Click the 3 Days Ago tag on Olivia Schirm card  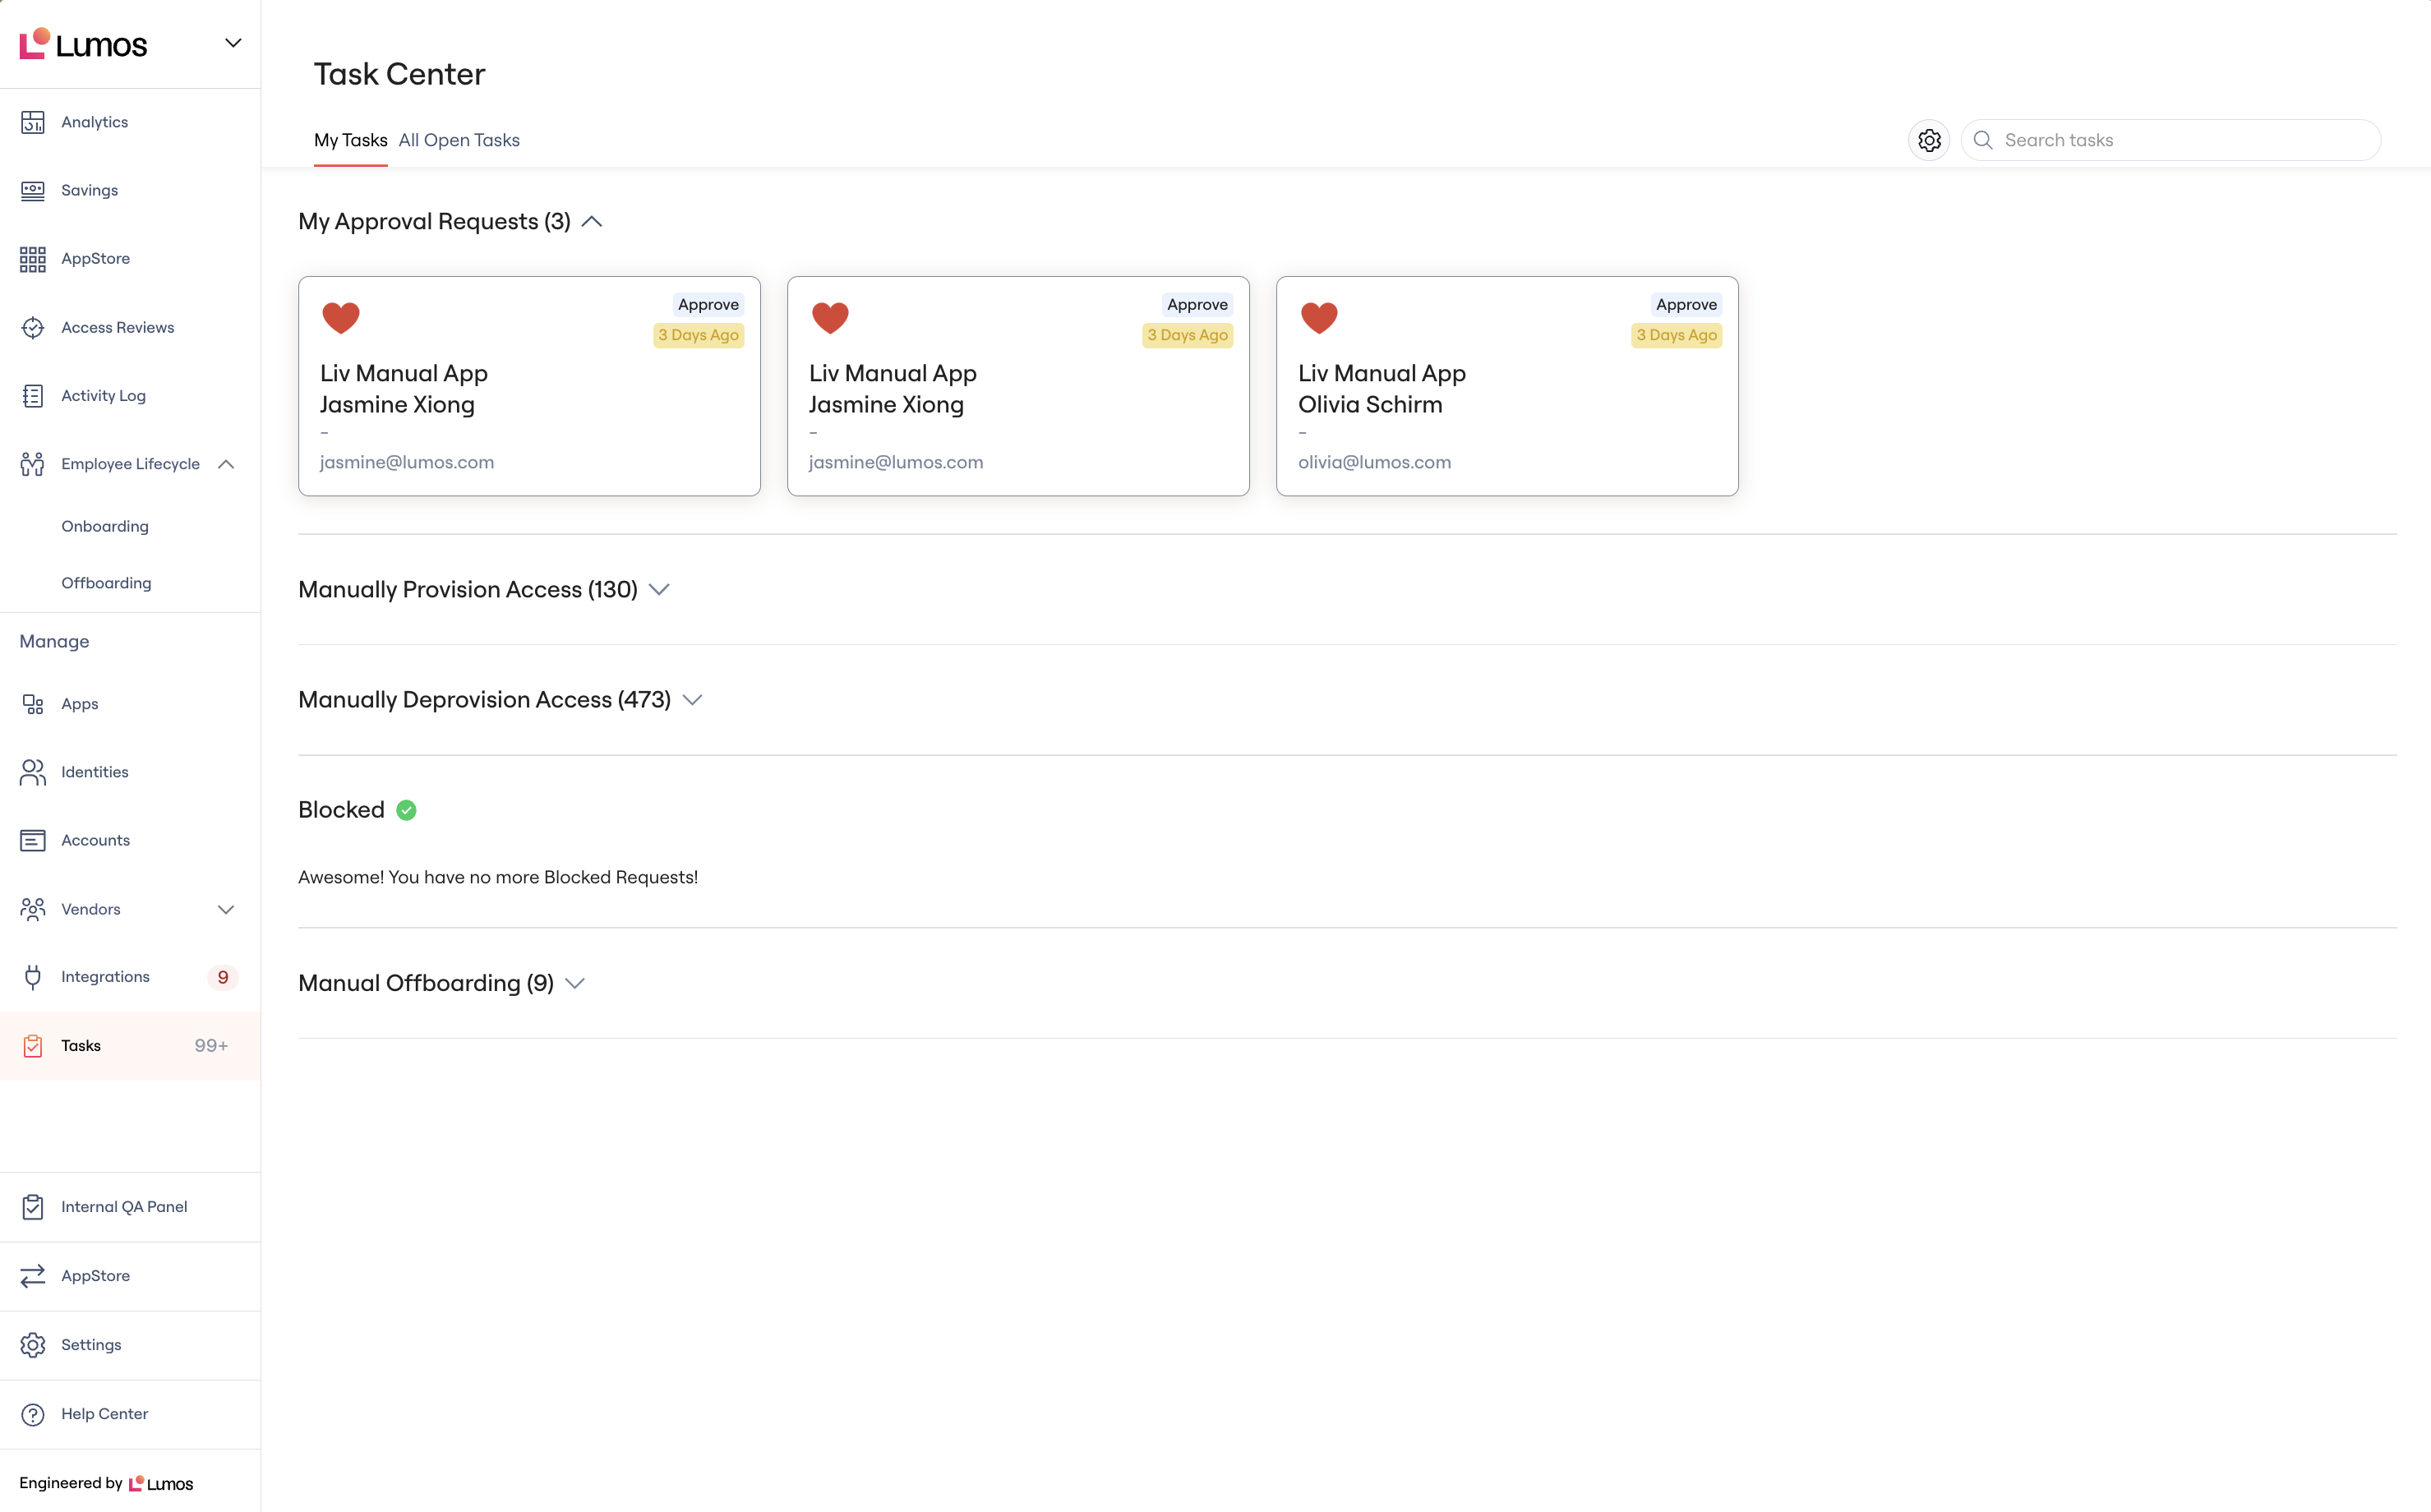click(1676, 335)
